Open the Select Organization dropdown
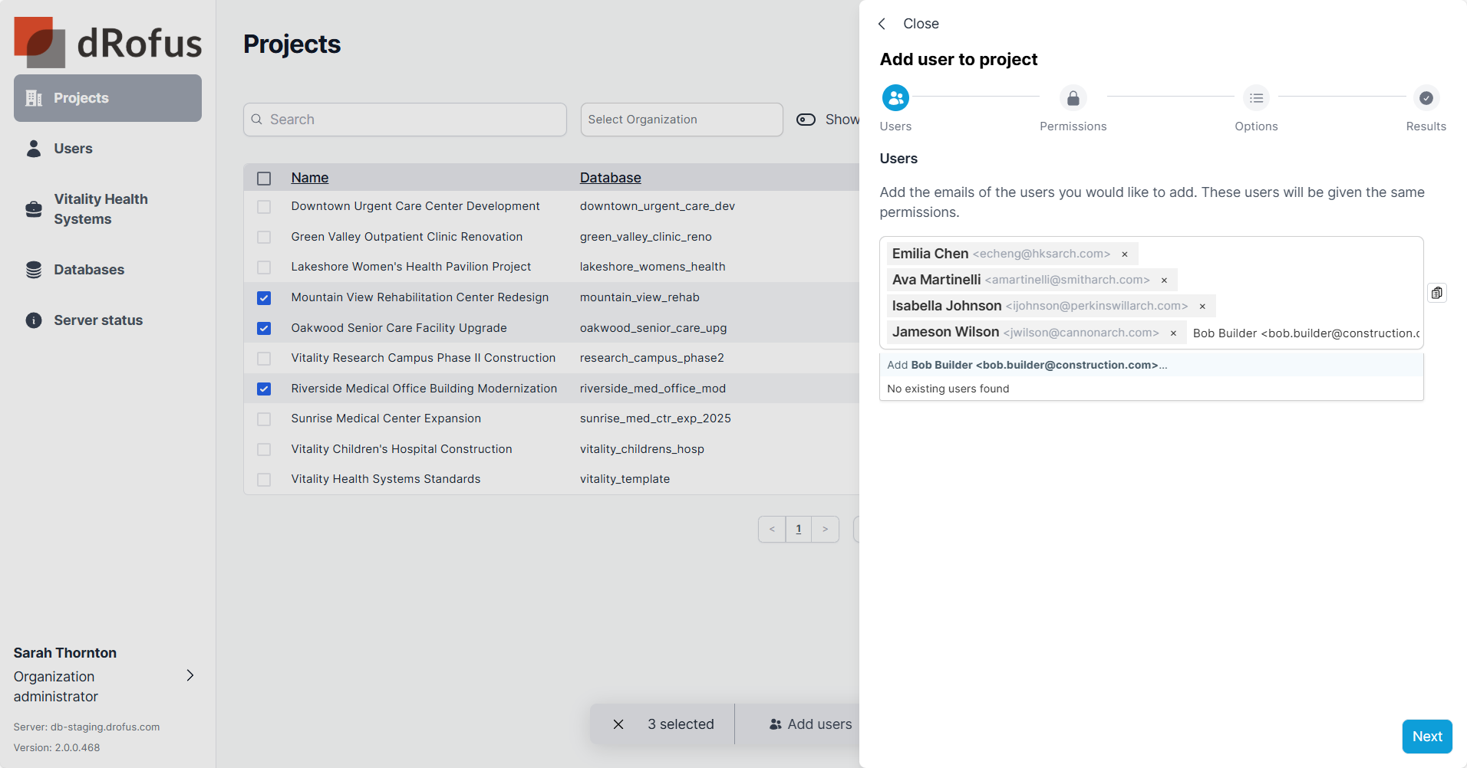 pyautogui.click(x=681, y=120)
